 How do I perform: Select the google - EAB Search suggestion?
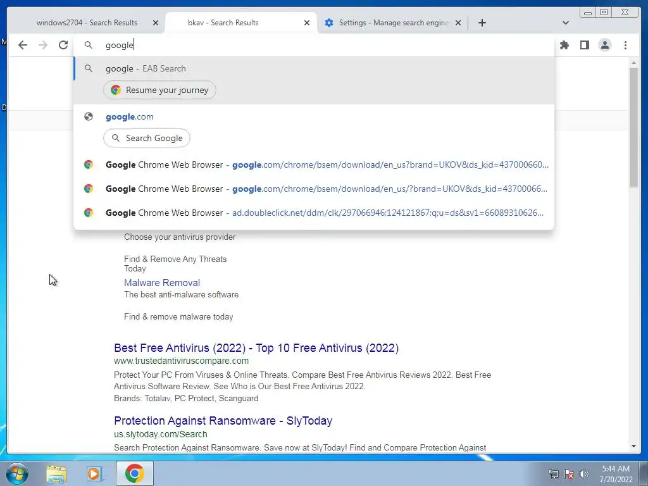(x=314, y=68)
